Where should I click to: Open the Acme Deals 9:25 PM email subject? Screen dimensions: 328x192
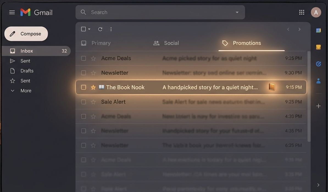coord(209,58)
